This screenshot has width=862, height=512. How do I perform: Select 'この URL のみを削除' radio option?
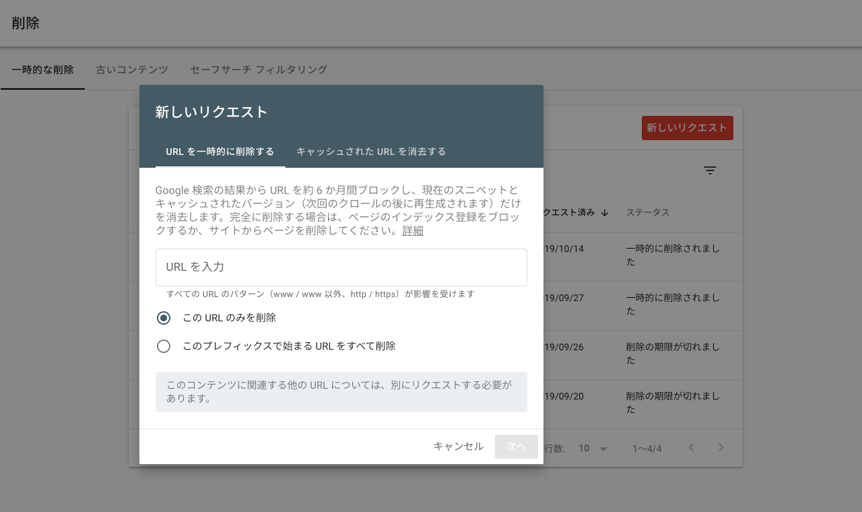click(x=164, y=318)
